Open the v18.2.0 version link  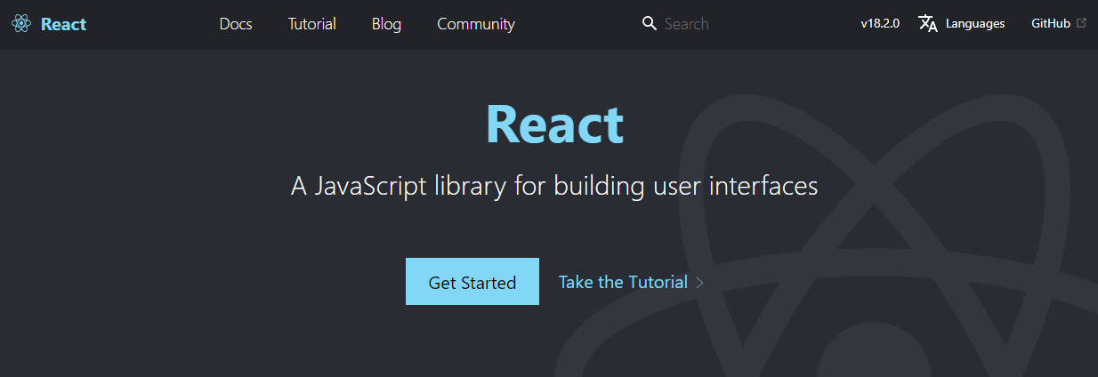880,24
